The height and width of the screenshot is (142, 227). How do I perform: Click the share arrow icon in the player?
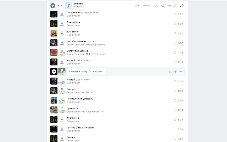[182, 6]
